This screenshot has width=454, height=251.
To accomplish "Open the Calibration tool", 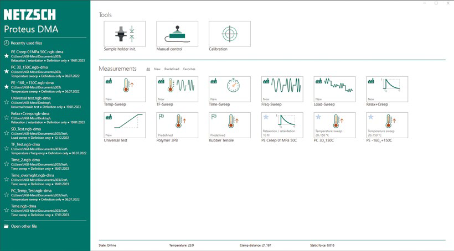I will point(230,34).
